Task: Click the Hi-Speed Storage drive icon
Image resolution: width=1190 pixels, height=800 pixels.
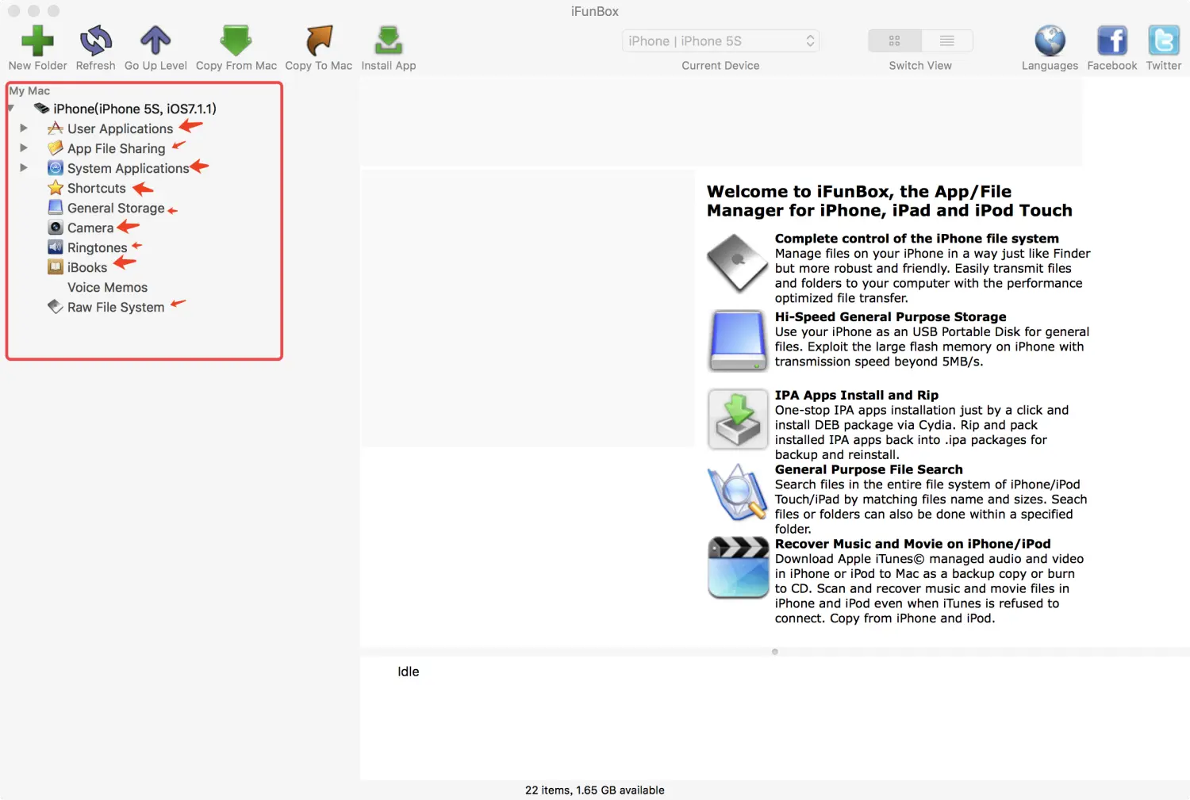Action: [x=738, y=341]
